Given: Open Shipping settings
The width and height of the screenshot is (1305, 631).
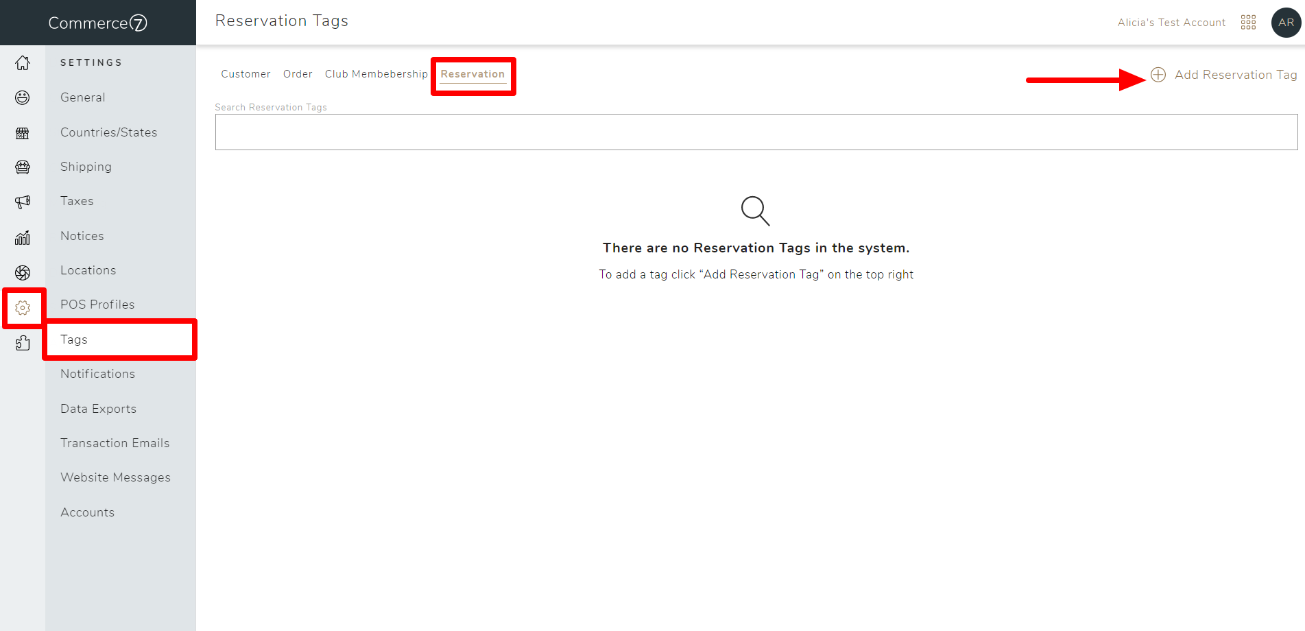Looking at the screenshot, I should point(86,167).
